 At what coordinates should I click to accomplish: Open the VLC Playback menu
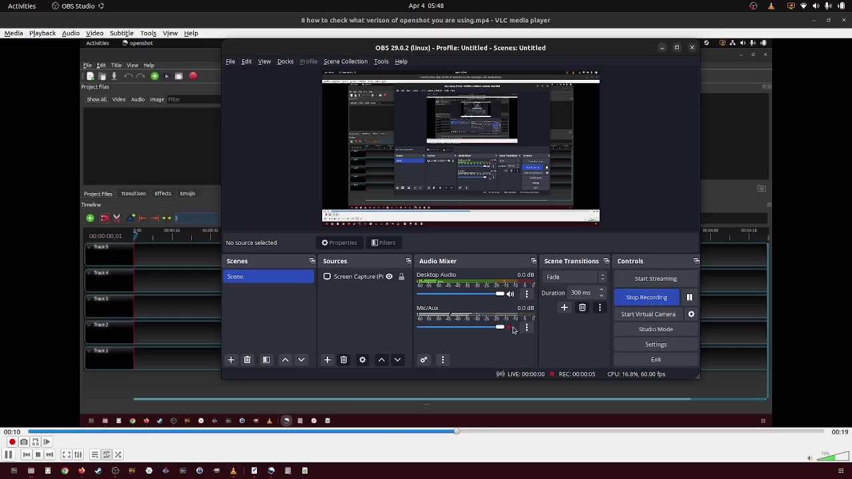click(x=43, y=33)
